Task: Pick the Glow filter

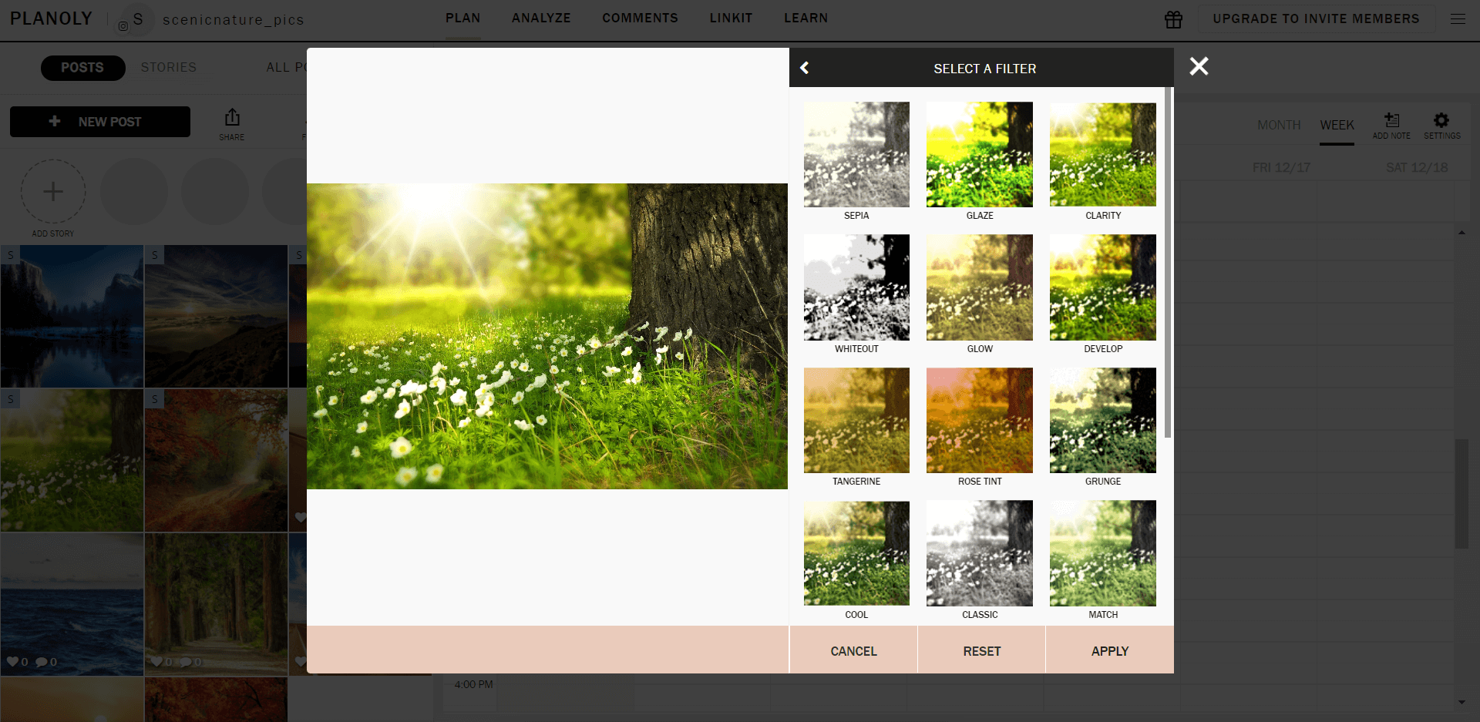Action: [x=980, y=287]
